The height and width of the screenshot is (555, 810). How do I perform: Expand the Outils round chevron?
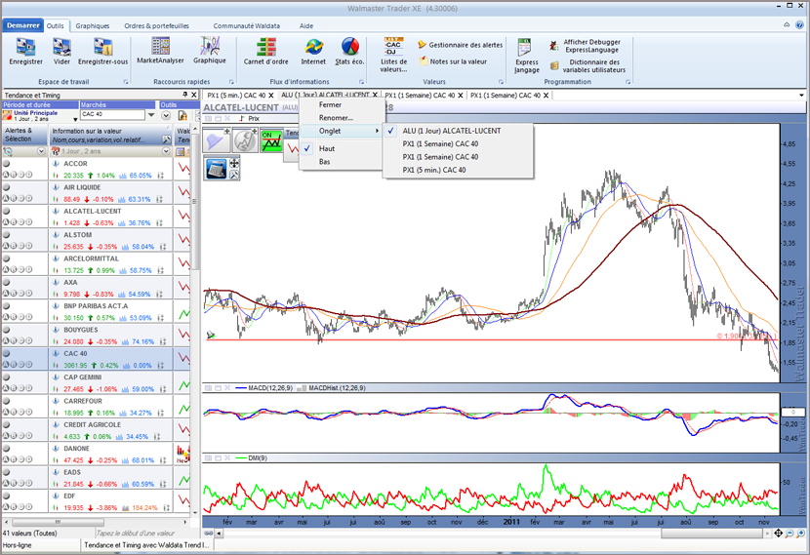(166, 115)
